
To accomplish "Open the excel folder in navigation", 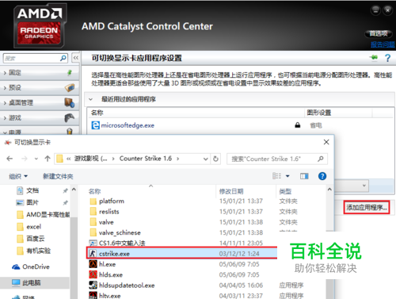I will pyautogui.click(x=34, y=227).
